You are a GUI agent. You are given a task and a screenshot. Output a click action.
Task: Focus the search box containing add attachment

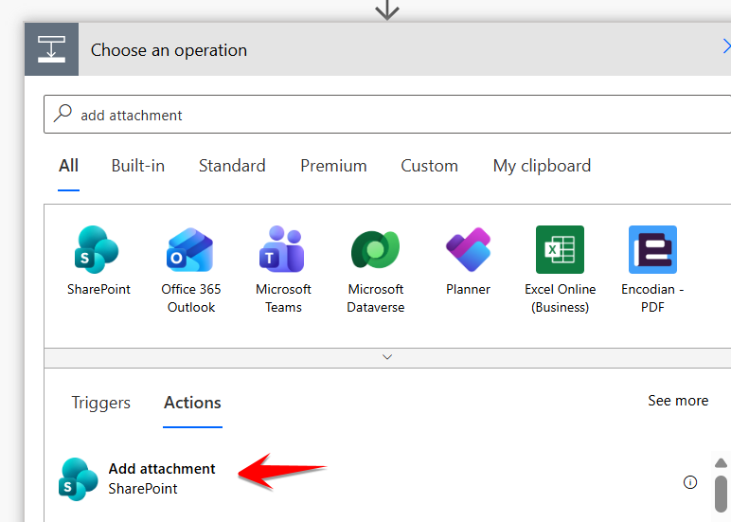(x=387, y=115)
